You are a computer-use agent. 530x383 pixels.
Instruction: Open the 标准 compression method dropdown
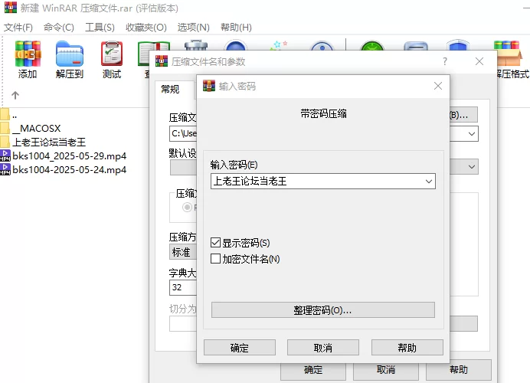click(x=182, y=252)
